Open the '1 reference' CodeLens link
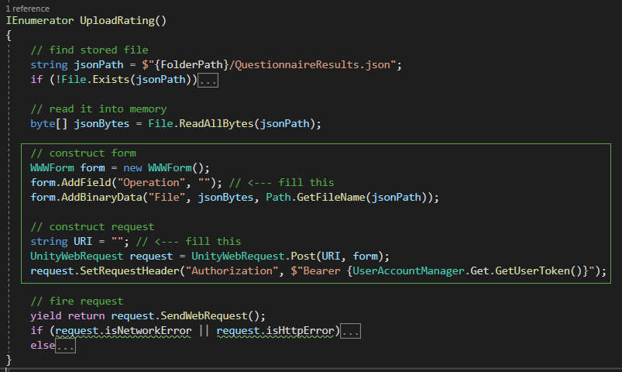This screenshot has width=622, height=372. (x=27, y=9)
